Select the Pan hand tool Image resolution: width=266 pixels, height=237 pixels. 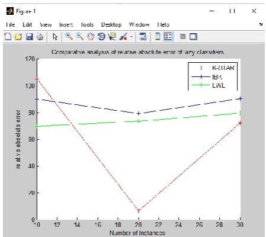click(x=91, y=37)
